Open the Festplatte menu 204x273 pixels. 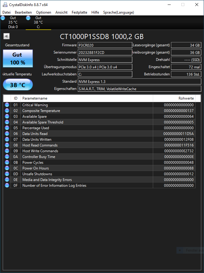click(x=79, y=12)
